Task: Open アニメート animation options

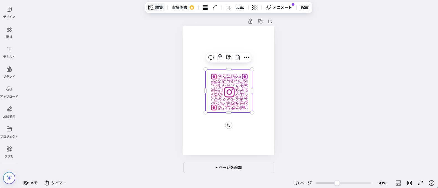Action: pos(279,7)
